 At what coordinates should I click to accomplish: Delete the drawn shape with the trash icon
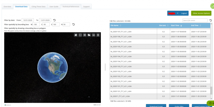[x=98, y=35]
